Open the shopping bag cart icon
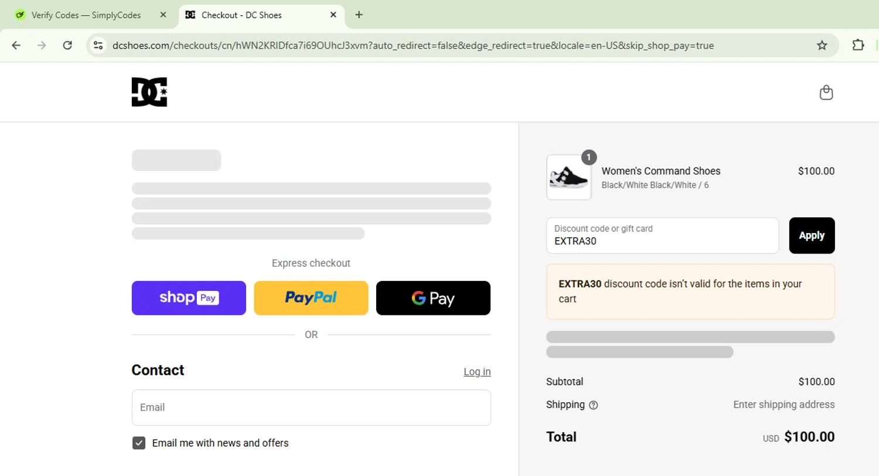This screenshot has width=879, height=476. (x=826, y=93)
